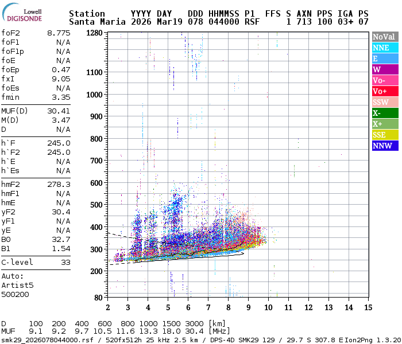Click the Artist5 scaler label
This screenshot has height=344, width=402.
(17, 286)
